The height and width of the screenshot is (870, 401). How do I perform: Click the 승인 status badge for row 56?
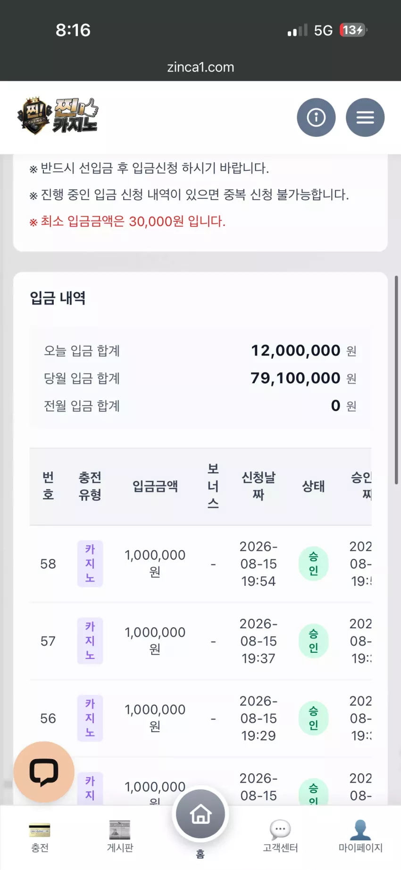(x=313, y=718)
